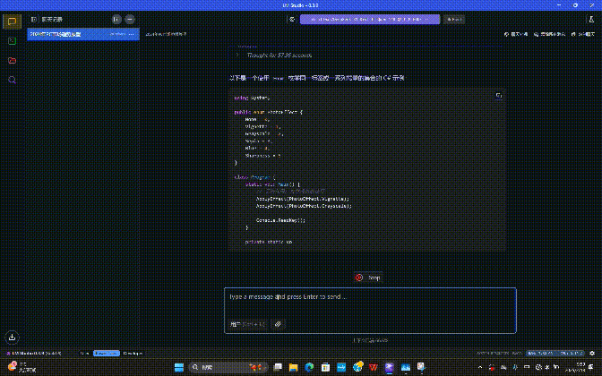The width and height of the screenshot is (602, 376).
Task: Select the Power User mode tab
Action: point(107,353)
